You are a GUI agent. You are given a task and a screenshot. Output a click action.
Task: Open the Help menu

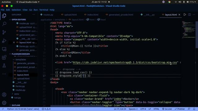click(52, 10)
